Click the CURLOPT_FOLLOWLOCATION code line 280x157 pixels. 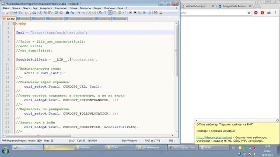[x=71, y=113]
